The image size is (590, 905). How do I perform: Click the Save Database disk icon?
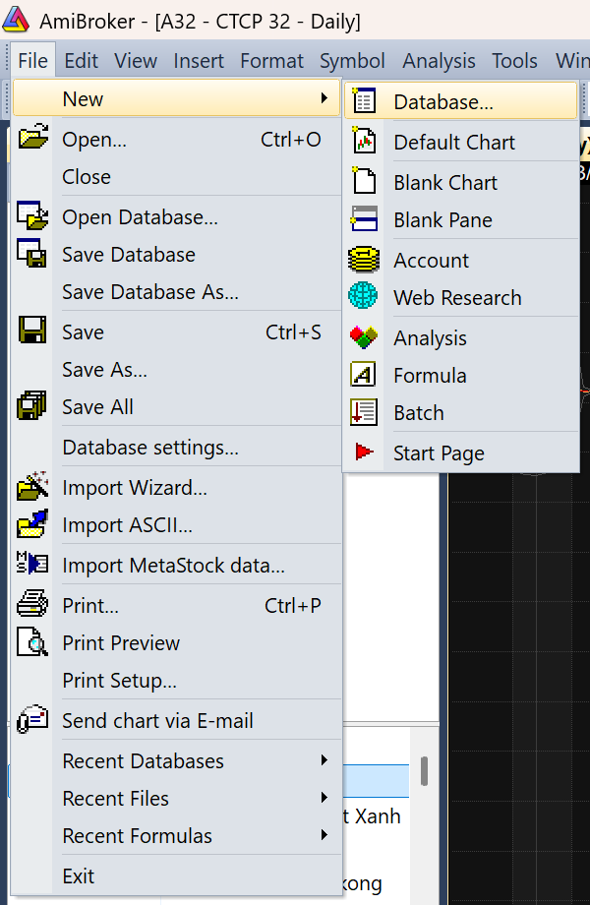point(31,254)
